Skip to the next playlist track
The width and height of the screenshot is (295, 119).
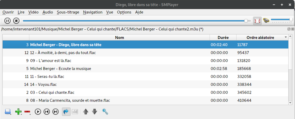coord(56,112)
